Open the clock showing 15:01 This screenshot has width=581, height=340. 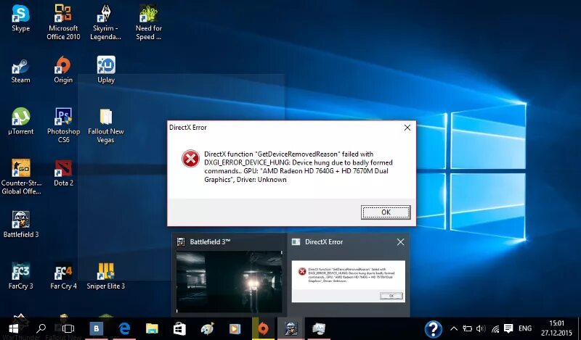tap(556, 328)
